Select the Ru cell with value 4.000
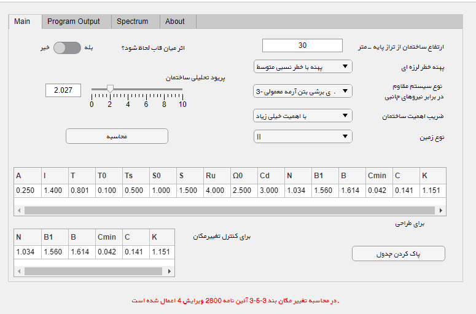The height and width of the screenshot is (314, 476). [x=216, y=190]
